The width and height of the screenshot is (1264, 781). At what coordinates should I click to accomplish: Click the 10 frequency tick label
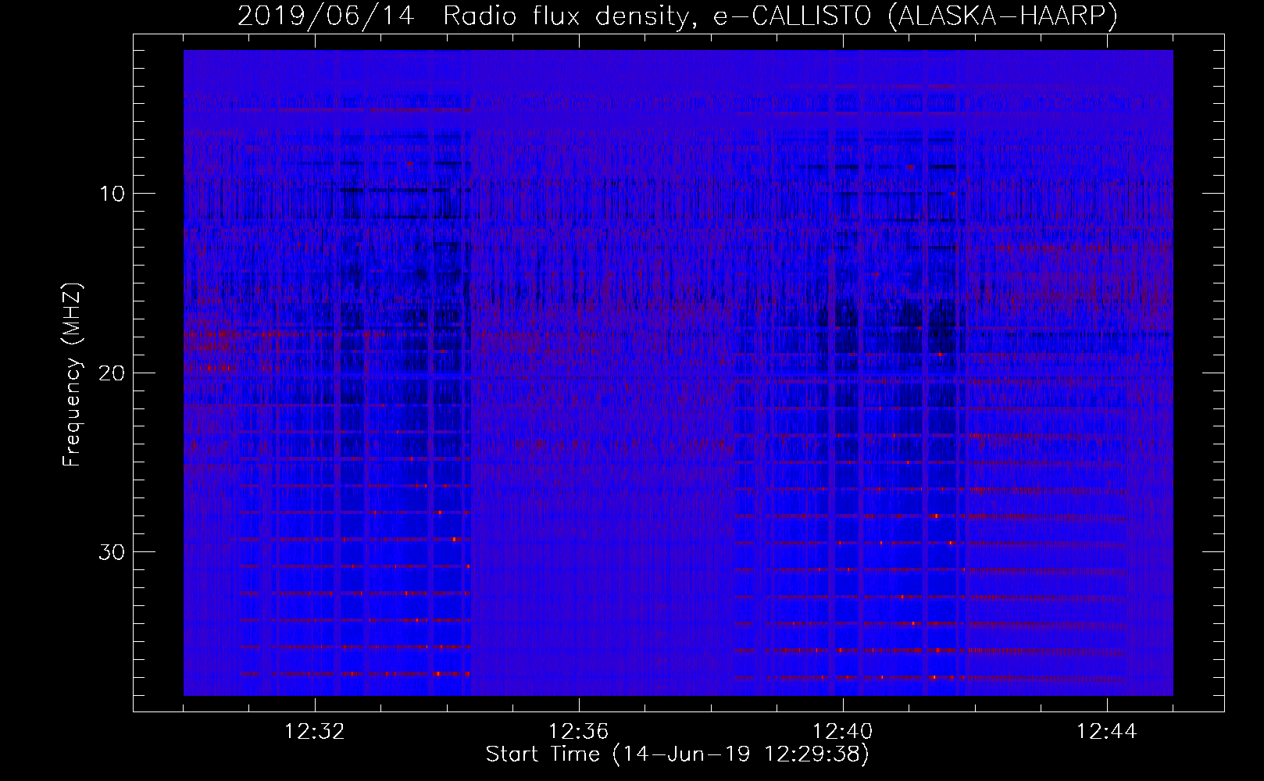(112, 194)
